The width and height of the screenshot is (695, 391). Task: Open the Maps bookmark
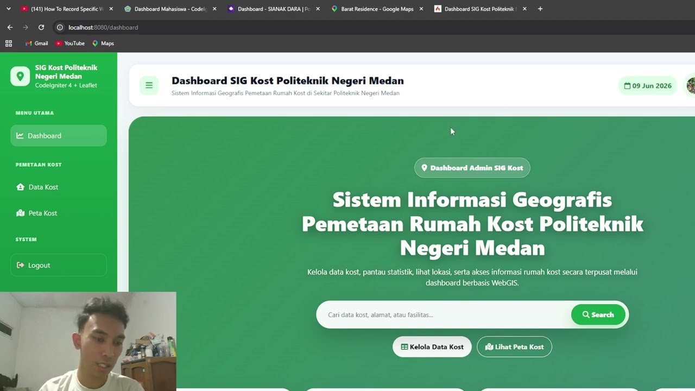point(103,43)
